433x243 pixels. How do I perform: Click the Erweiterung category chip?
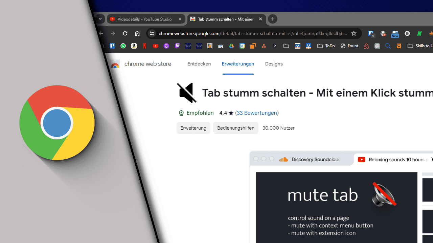tap(193, 128)
